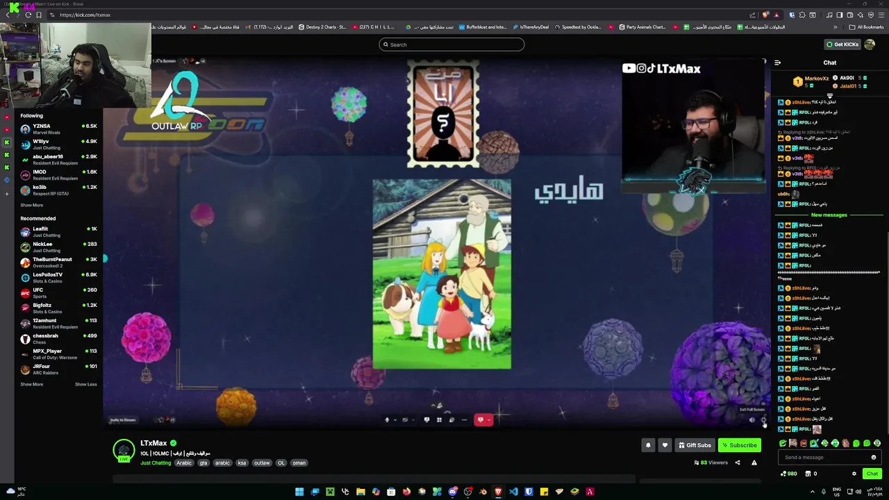Open File Explorer from the taskbar
889x500 pixels.
click(360, 492)
